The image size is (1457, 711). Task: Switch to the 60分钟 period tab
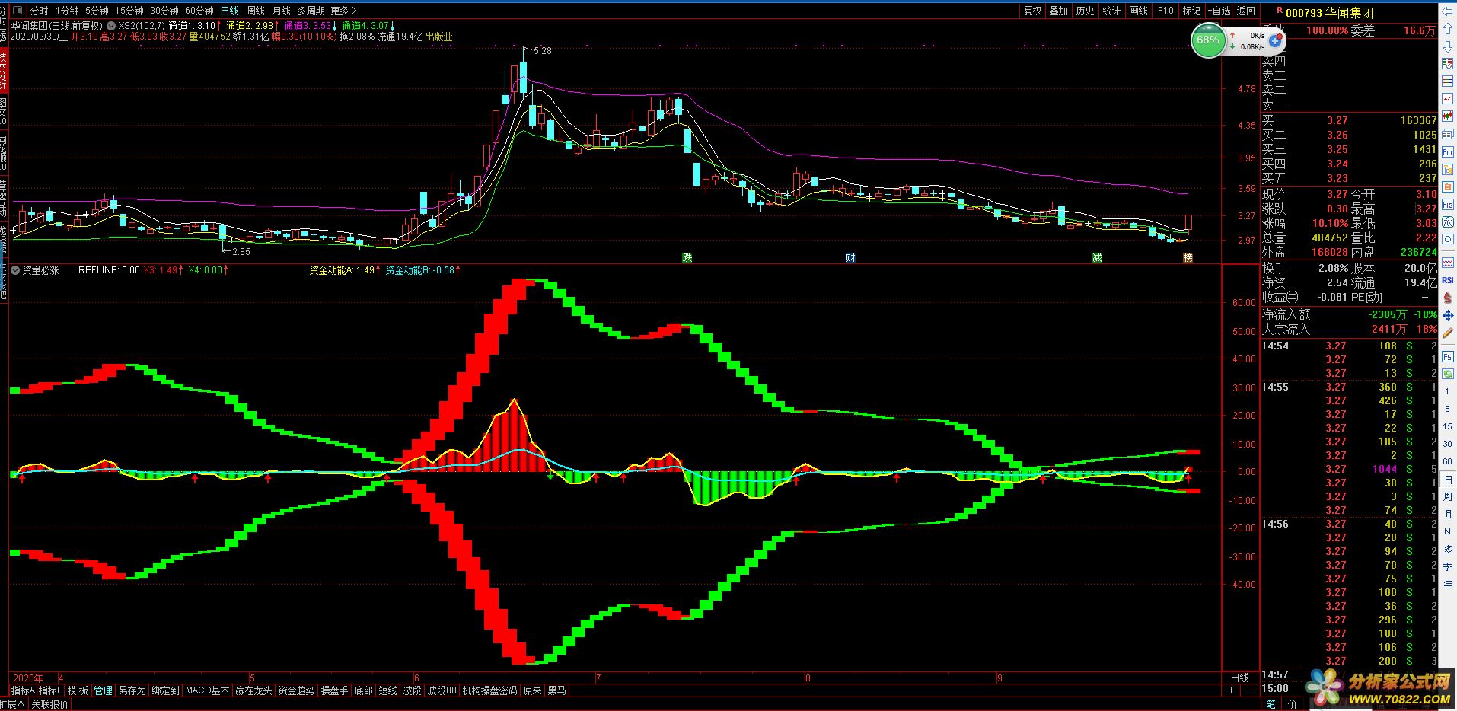click(x=199, y=11)
